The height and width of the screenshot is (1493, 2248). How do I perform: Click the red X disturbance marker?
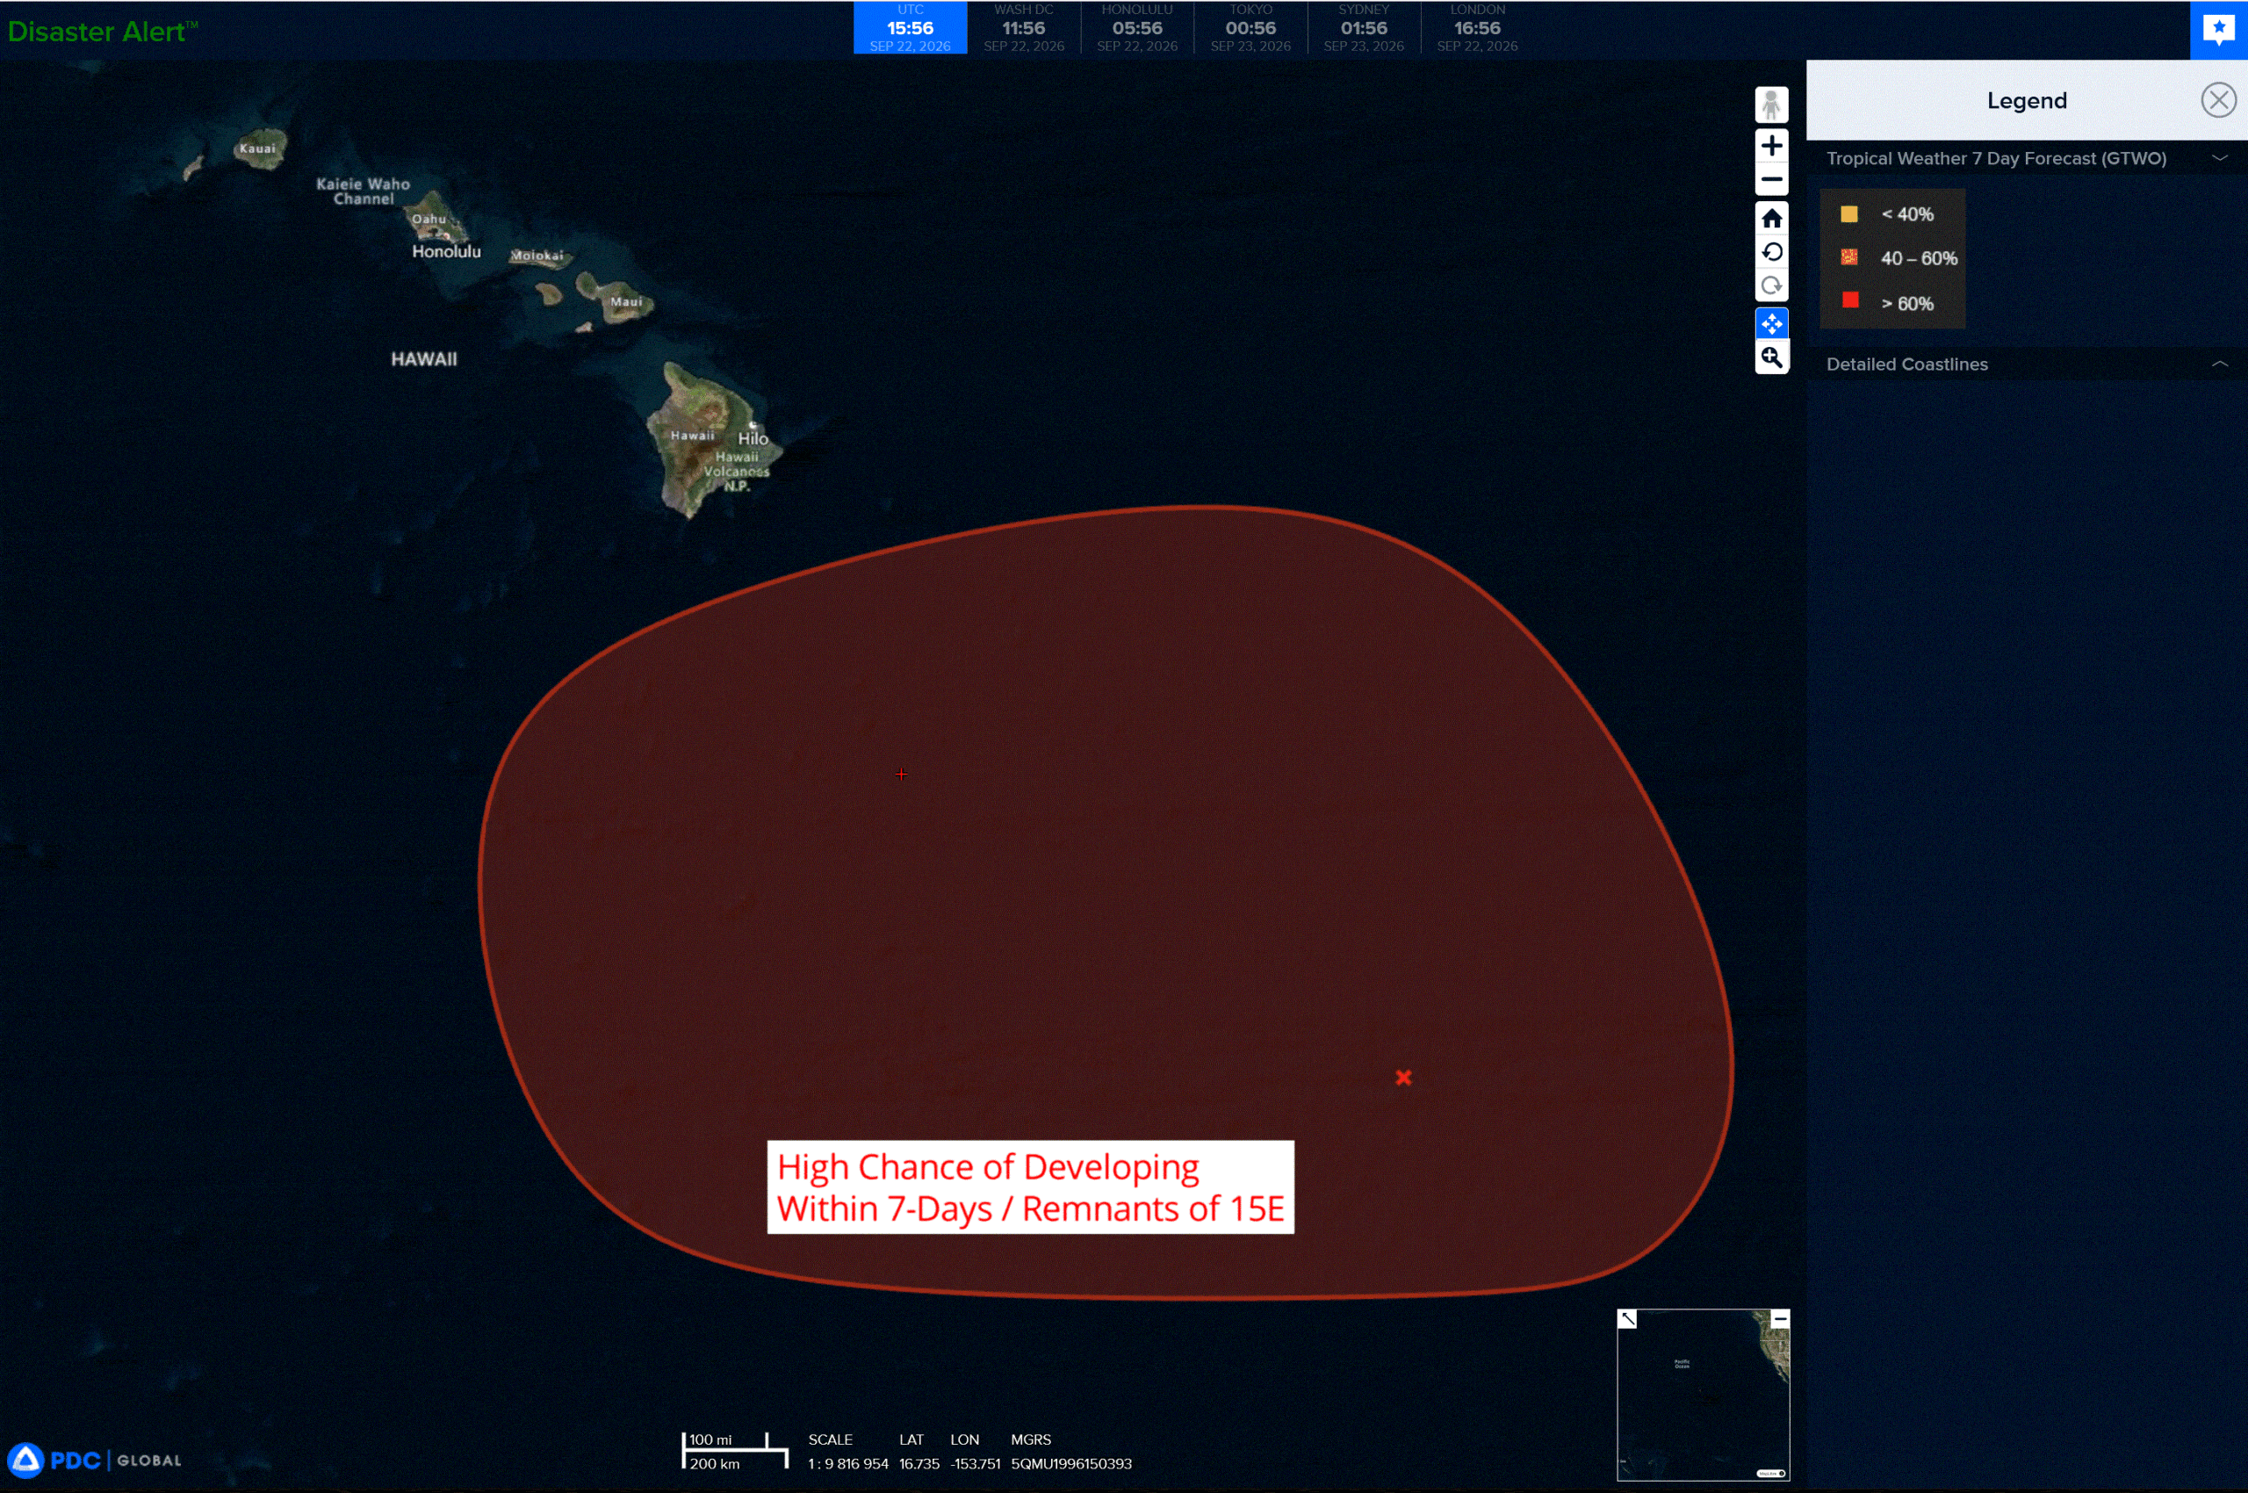click(1403, 1078)
